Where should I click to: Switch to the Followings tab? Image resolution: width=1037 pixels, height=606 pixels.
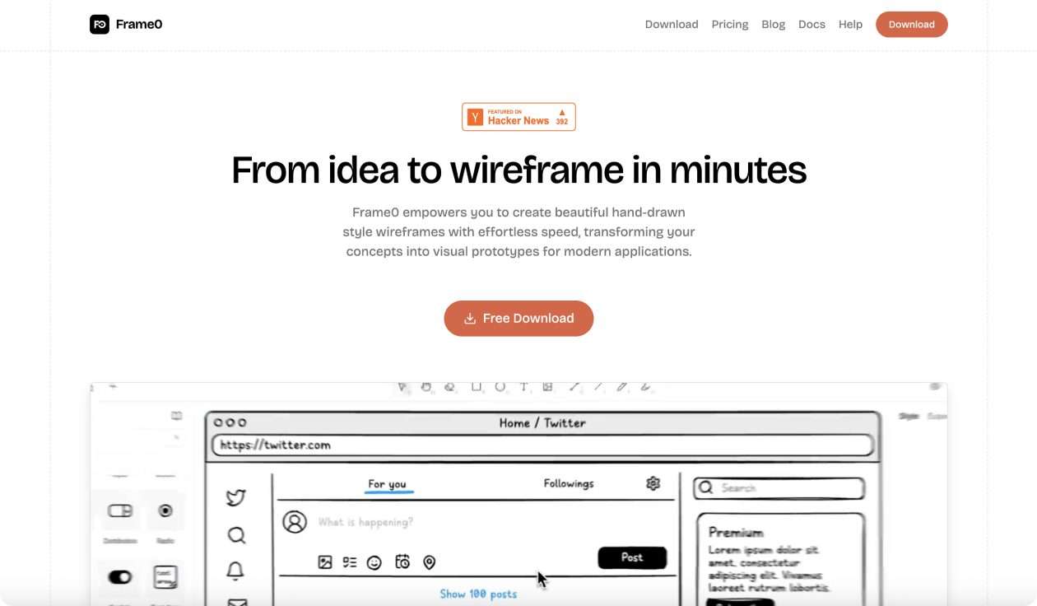pyautogui.click(x=568, y=483)
